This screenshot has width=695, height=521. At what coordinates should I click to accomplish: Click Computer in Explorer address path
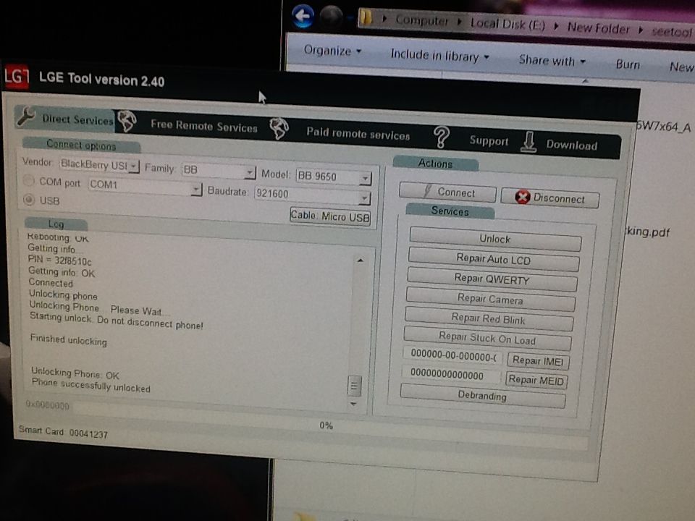click(x=422, y=20)
